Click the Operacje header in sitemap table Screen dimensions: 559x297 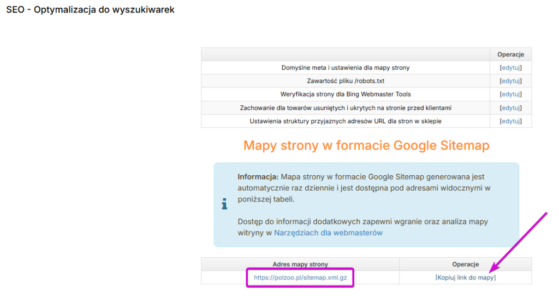(465, 264)
